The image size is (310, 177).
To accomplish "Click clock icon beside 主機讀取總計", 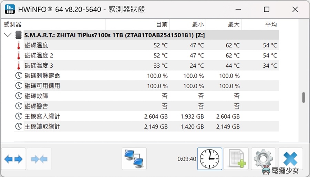I will click(19, 126).
